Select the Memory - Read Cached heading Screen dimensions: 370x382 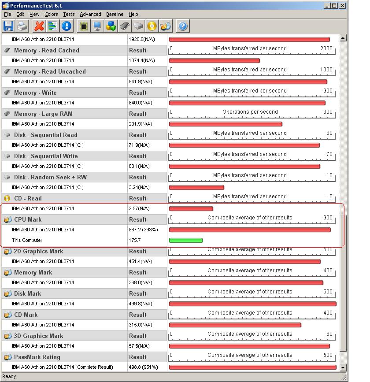click(47, 50)
